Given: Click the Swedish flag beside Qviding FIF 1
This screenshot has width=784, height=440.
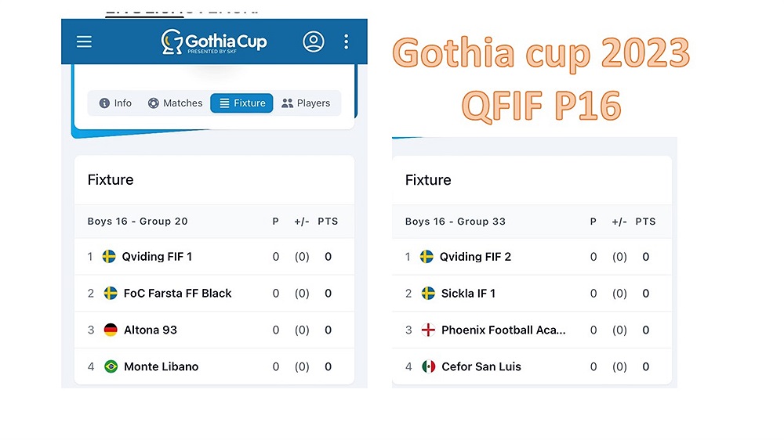Looking at the screenshot, I should pyautogui.click(x=109, y=257).
